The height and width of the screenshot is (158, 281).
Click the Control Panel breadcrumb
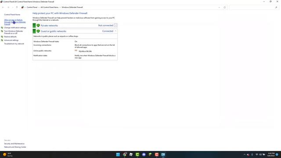point(32,7)
